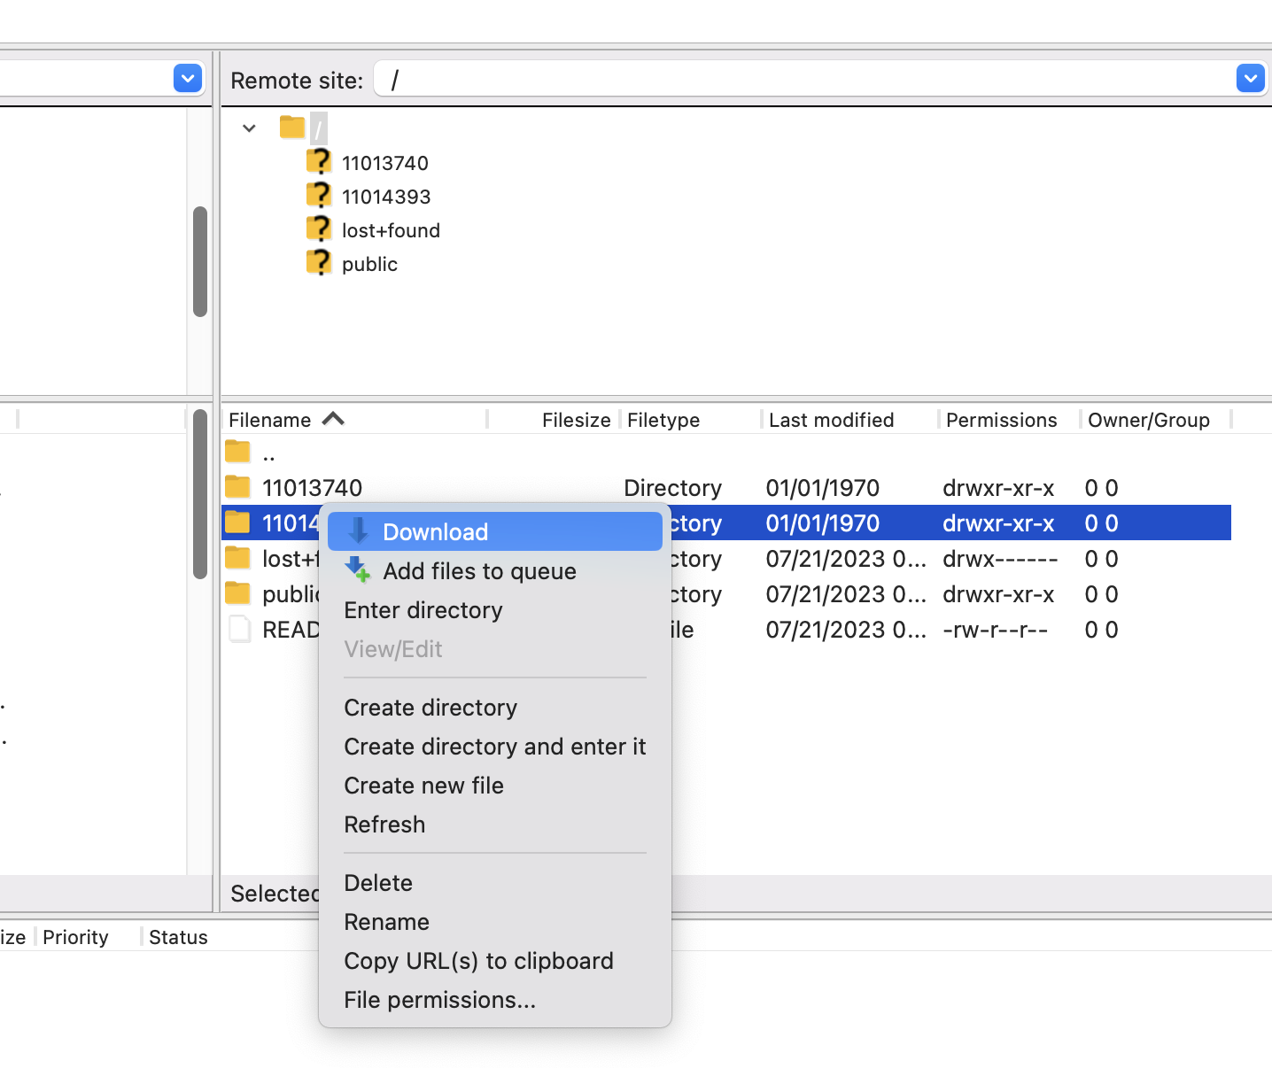The height and width of the screenshot is (1084, 1272).
Task: Sort file list by Filename column header
Action: click(270, 420)
